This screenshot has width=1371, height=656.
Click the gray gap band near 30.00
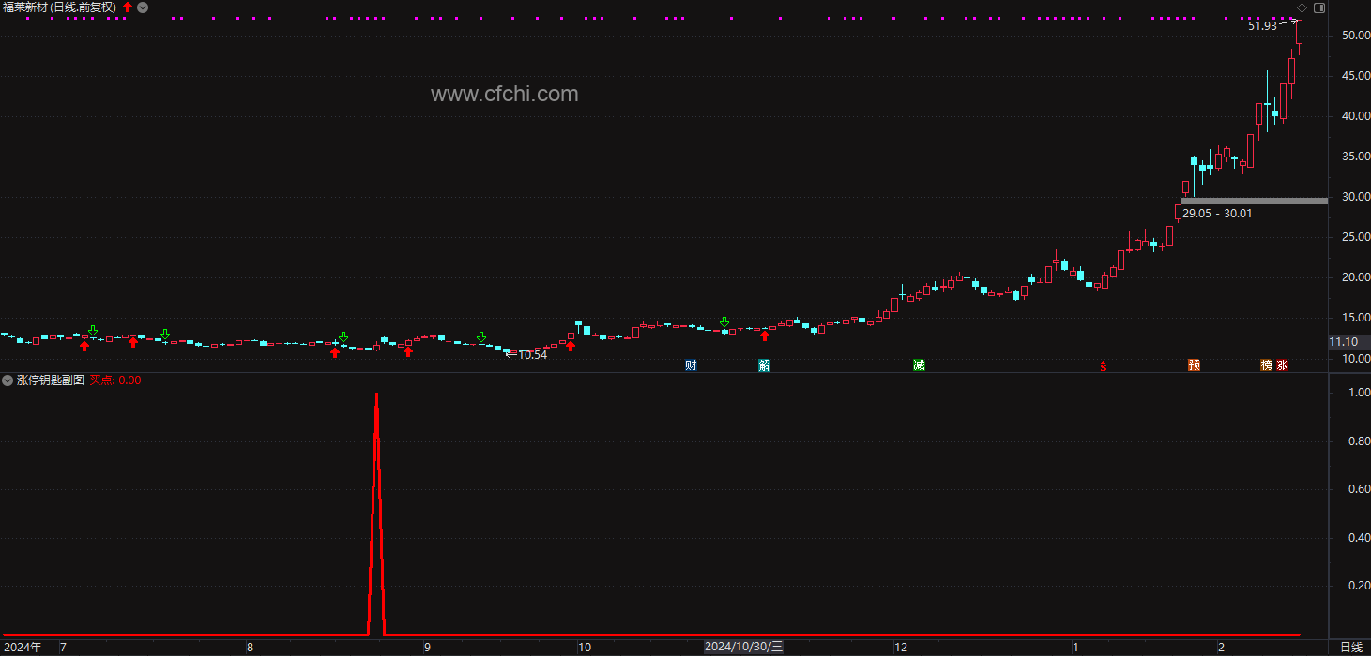tap(1254, 201)
